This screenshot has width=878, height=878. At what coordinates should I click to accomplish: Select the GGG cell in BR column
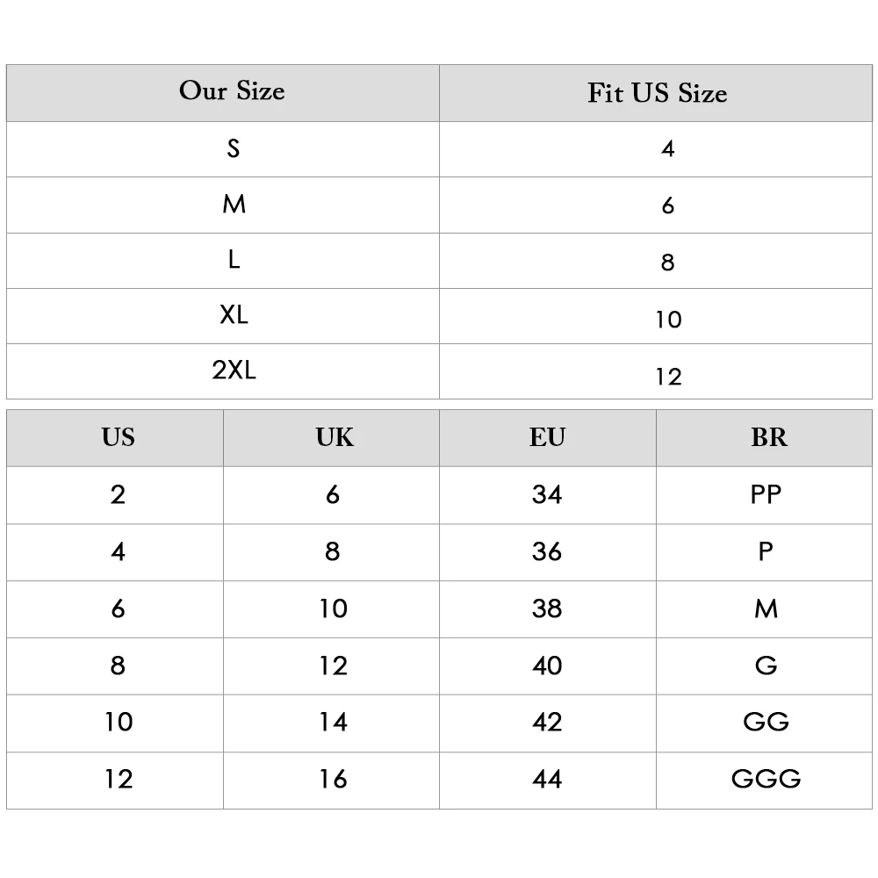point(765,780)
